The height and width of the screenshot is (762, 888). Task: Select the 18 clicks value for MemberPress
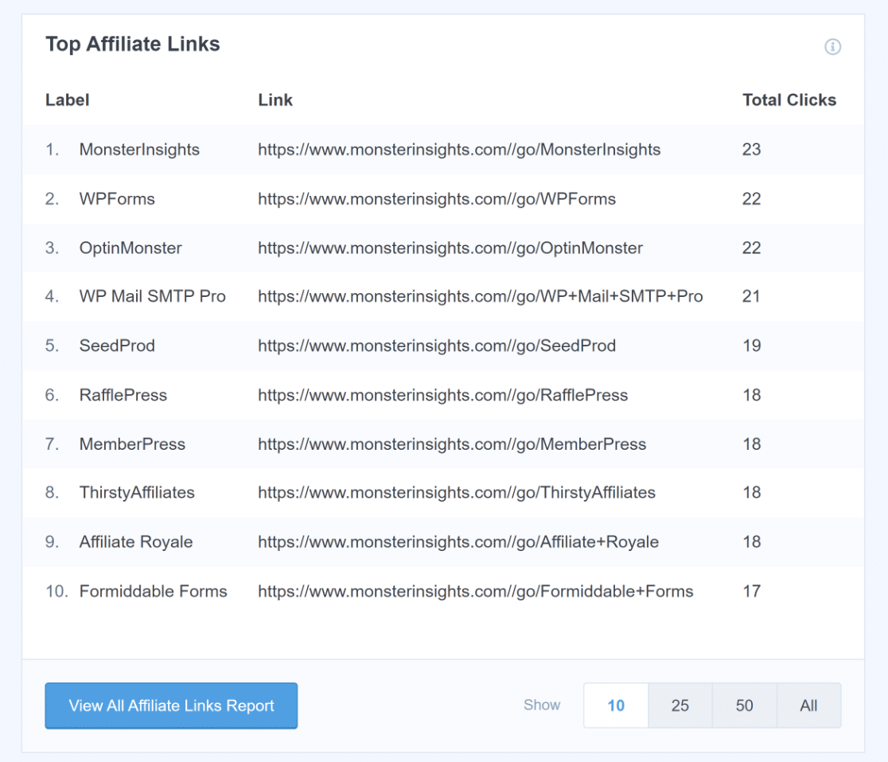tap(751, 444)
